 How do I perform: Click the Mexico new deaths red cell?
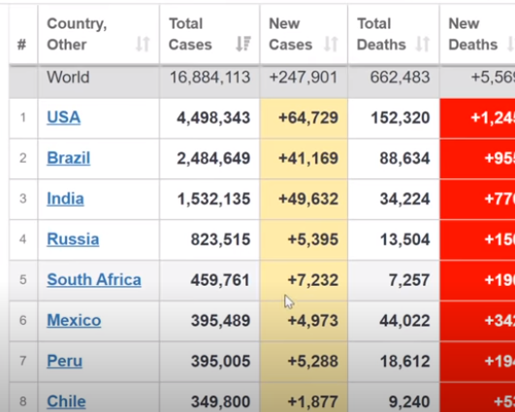pyautogui.click(x=477, y=321)
